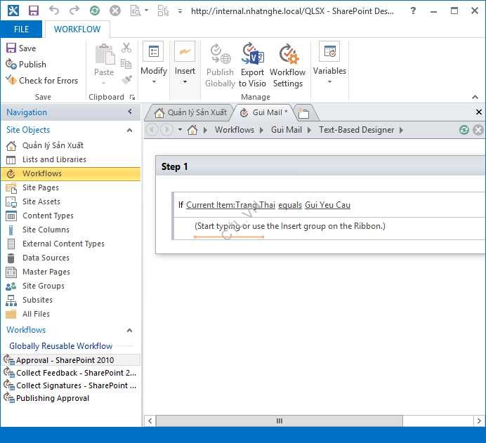Run Check for Errors
Screen dimensions: 486x443
click(x=42, y=81)
